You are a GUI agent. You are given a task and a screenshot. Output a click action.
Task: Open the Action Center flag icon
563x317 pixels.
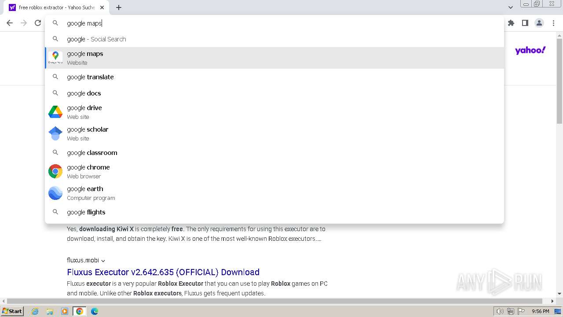[522, 311]
